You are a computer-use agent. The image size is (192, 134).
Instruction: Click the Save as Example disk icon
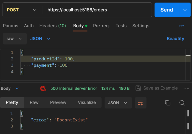[138, 88]
